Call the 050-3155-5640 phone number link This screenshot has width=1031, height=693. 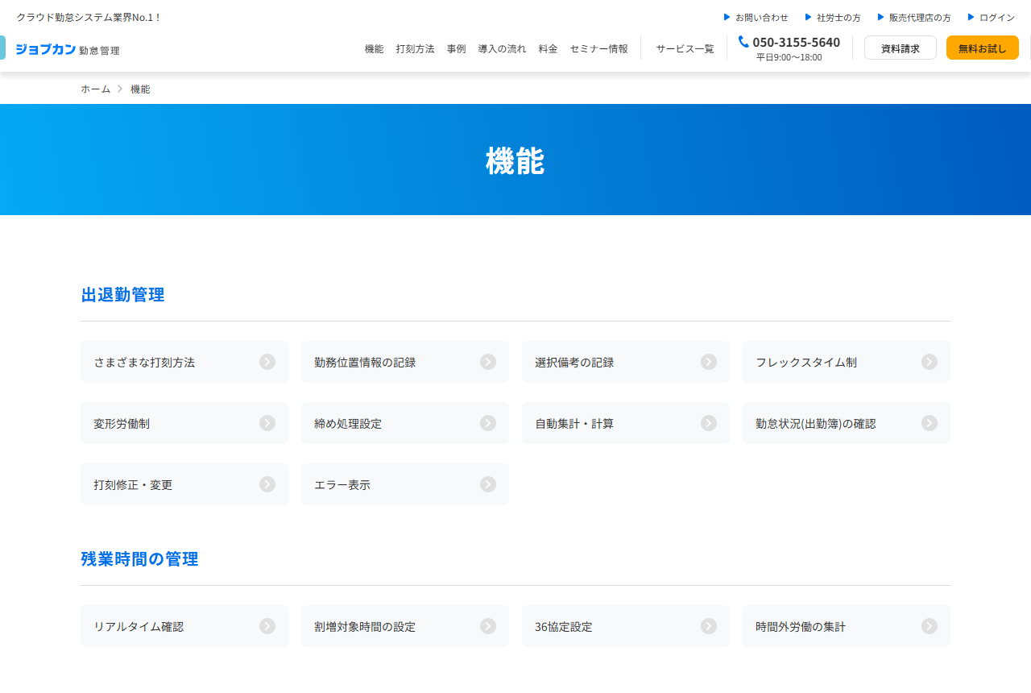click(x=796, y=42)
